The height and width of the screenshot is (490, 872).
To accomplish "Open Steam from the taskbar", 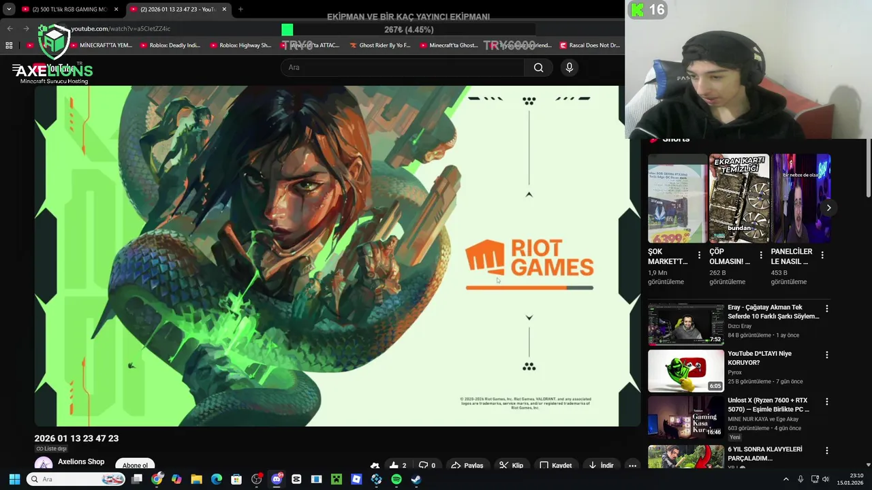I will tap(416, 479).
